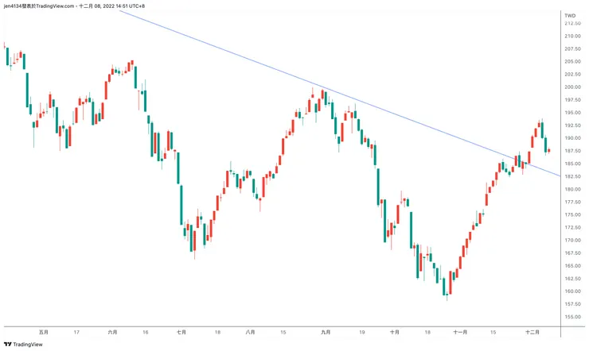The height and width of the screenshot is (351, 589).
Task: Click the last red candle near 187.50
Action: coord(549,151)
